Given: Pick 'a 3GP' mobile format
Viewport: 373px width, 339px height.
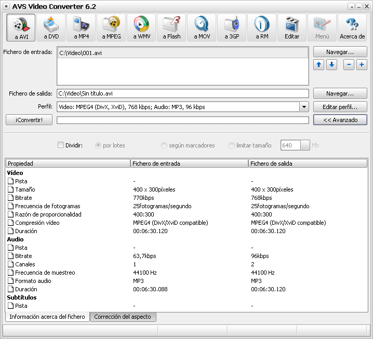Looking at the screenshot, I should click(x=232, y=28).
